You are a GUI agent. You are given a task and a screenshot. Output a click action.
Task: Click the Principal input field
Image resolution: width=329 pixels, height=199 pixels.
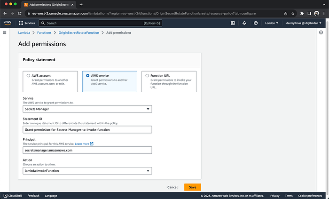coord(87,150)
